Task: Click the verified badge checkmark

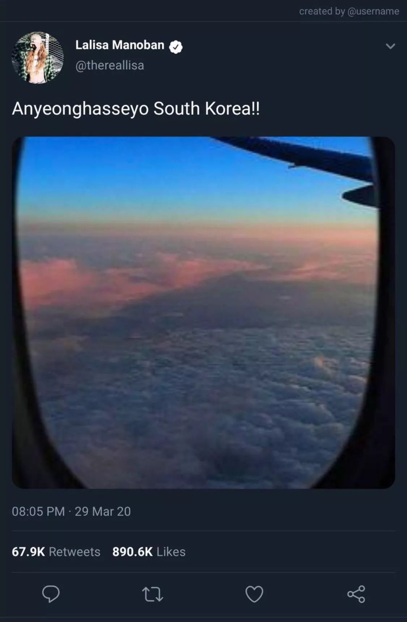Action: click(x=176, y=47)
